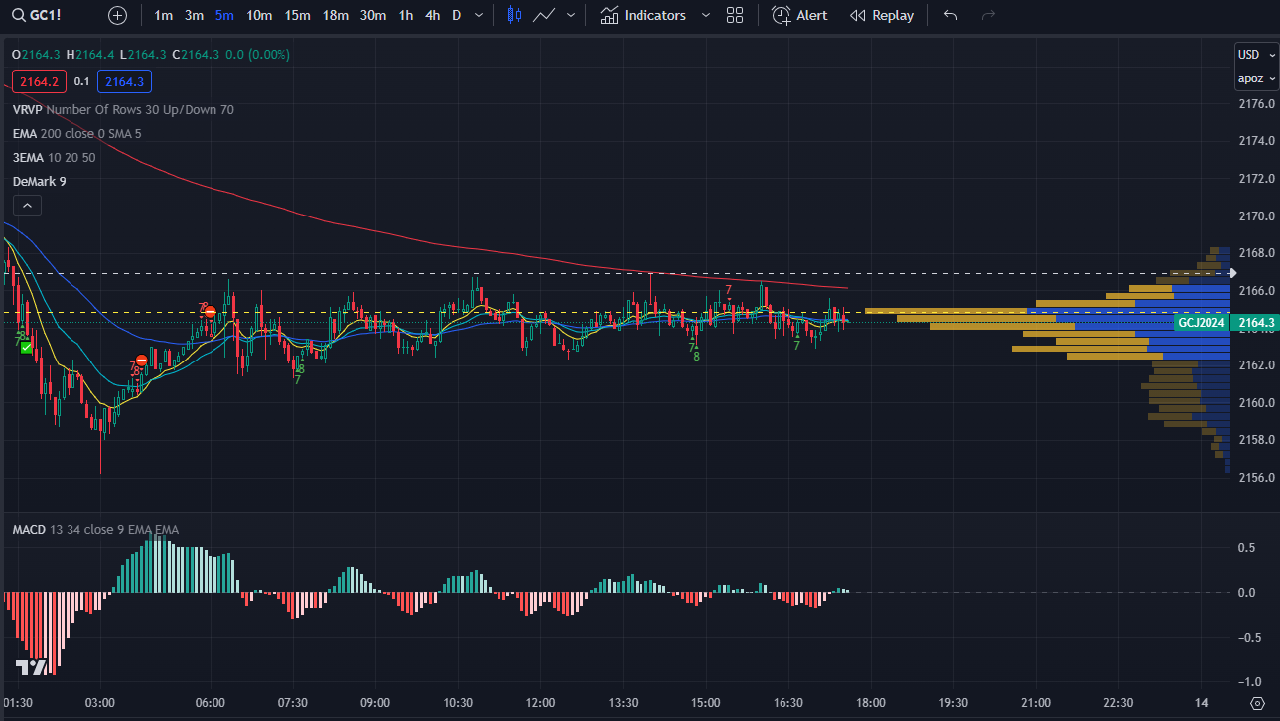Click the 2164.3 current price tag
This screenshot has width=1280, height=721.
click(1255, 322)
